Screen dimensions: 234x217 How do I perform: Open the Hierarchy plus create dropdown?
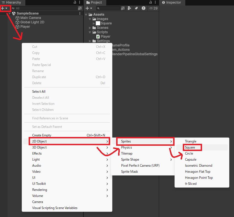4,8
